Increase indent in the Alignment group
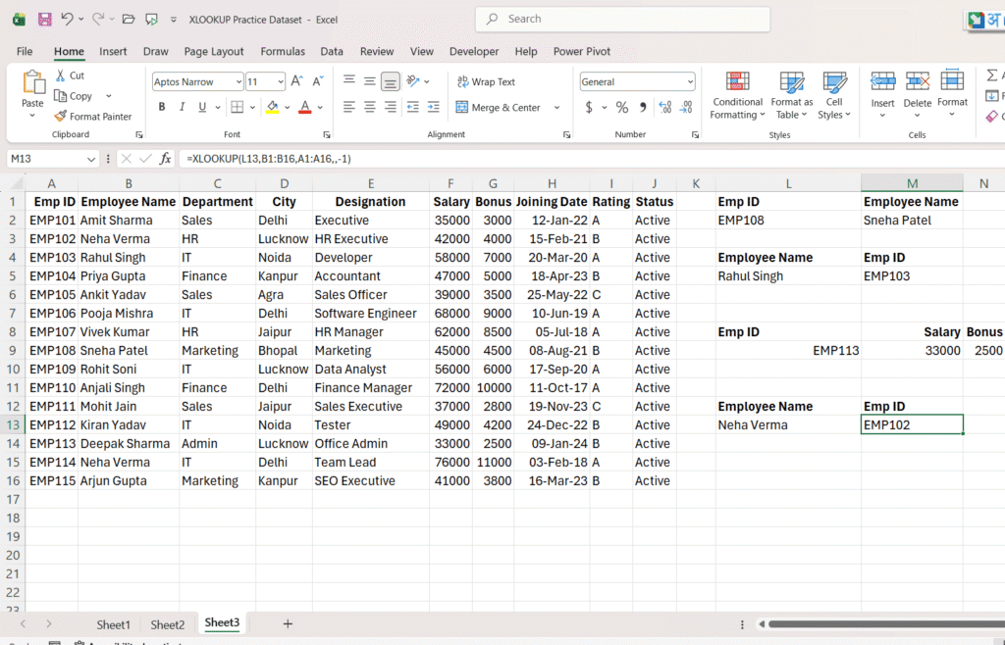1005x645 pixels. 433,107
